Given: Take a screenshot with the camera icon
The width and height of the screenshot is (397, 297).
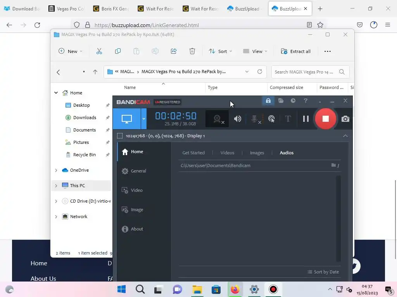Looking at the screenshot, I should coord(345,119).
